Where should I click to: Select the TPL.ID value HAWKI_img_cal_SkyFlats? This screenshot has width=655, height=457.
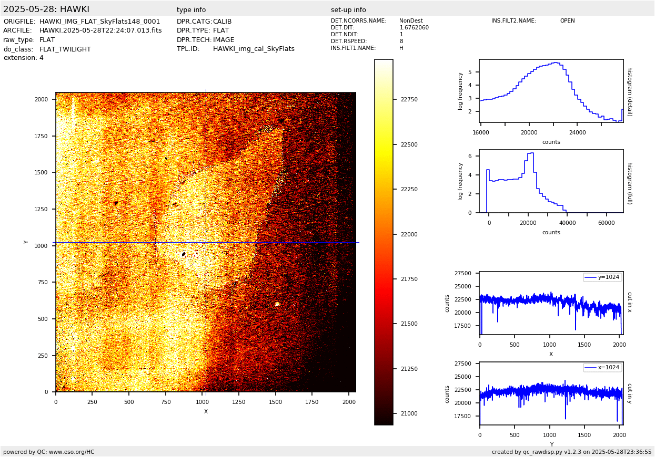254,49
